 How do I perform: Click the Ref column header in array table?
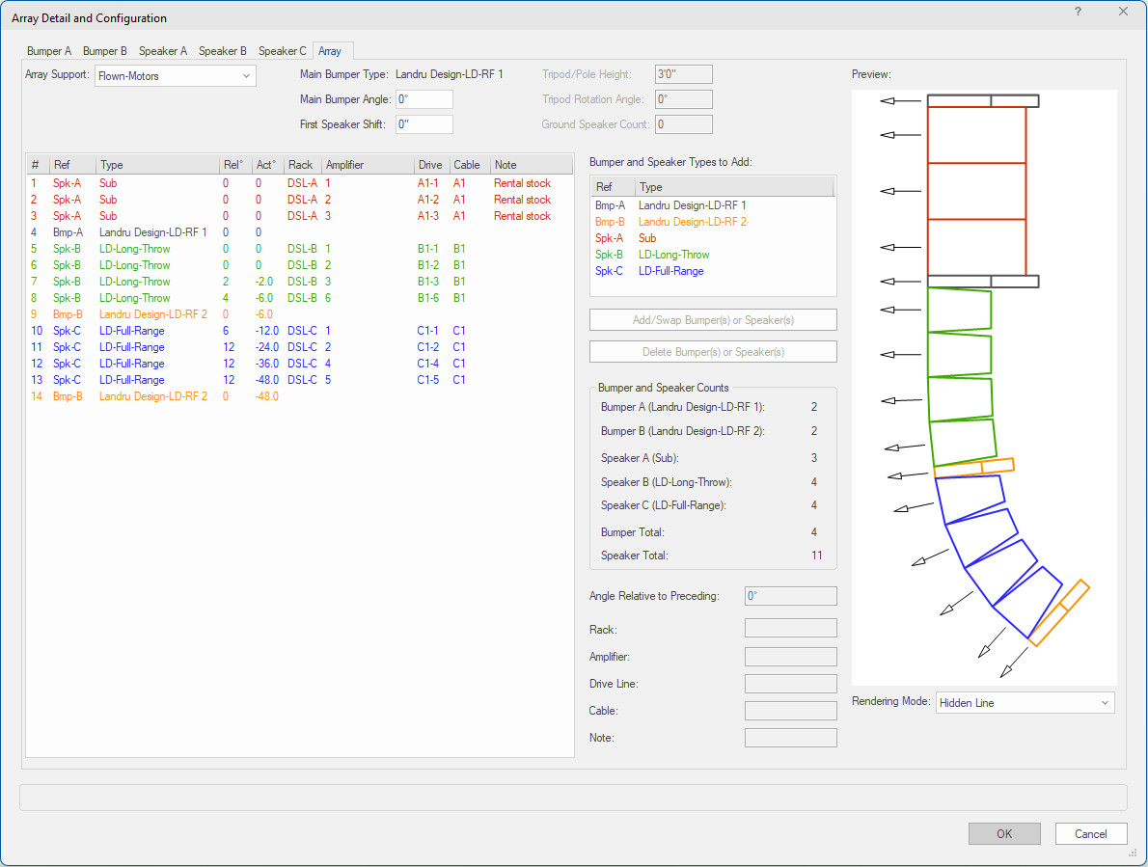click(x=71, y=165)
